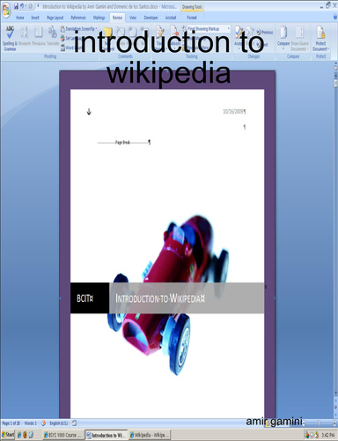This screenshot has height=441, width=338.
Task: Open the References tab
Action: click(x=78, y=18)
